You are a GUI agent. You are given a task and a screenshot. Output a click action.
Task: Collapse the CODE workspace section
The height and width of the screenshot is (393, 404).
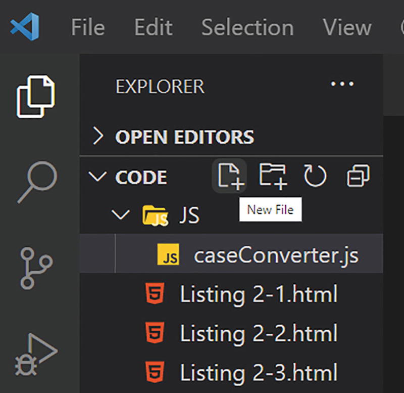pyautogui.click(x=97, y=177)
